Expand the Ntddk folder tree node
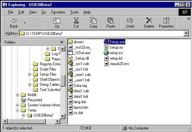This screenshot has width=192, height=132. coord(17,95)
